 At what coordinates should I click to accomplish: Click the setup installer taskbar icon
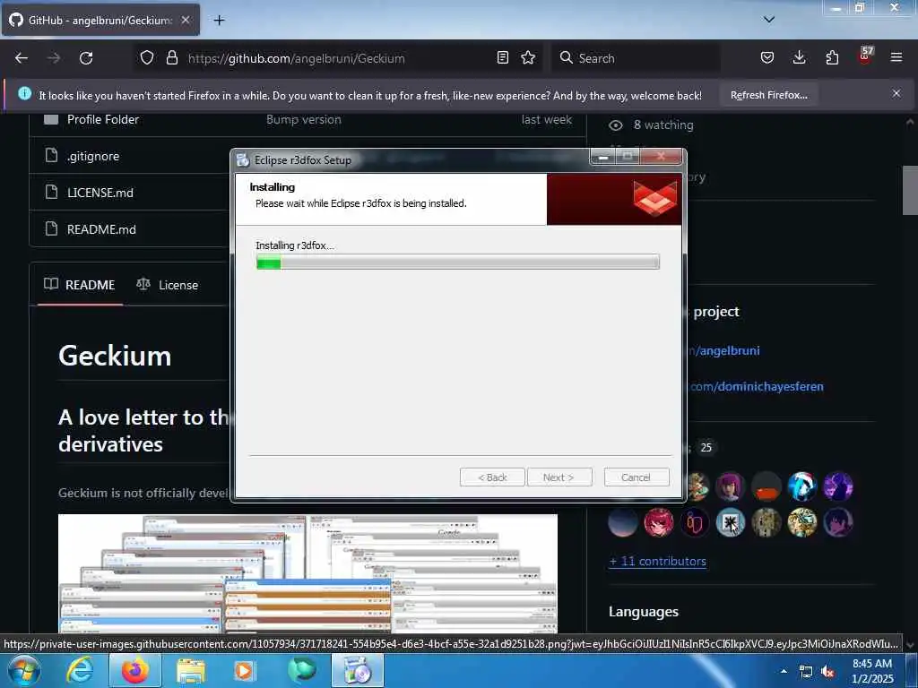(357, 670)
